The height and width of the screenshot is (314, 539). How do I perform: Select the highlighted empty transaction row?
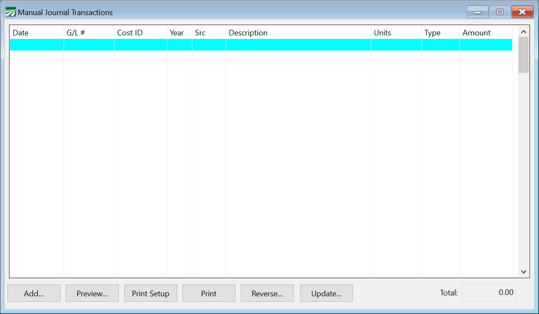pyautogui.click(x=259, y=44)
